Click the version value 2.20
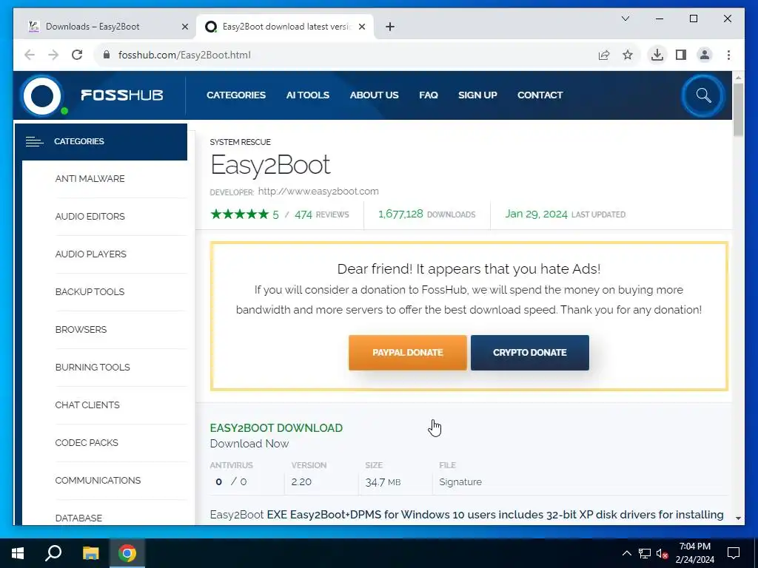Image resolution: width=758 pixels, height=568 pixels. pyautogui.click(x=301, y=482)
